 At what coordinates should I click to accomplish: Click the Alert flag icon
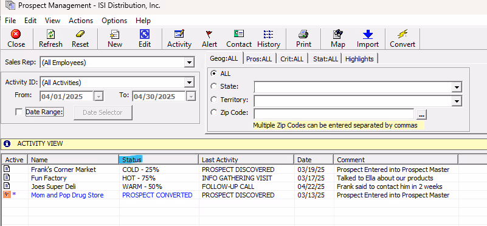click(209, 34)
